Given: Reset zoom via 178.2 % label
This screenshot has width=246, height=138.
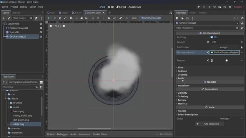Looking at the screenshot, I should pyautogui.click(x=57, y=26).
